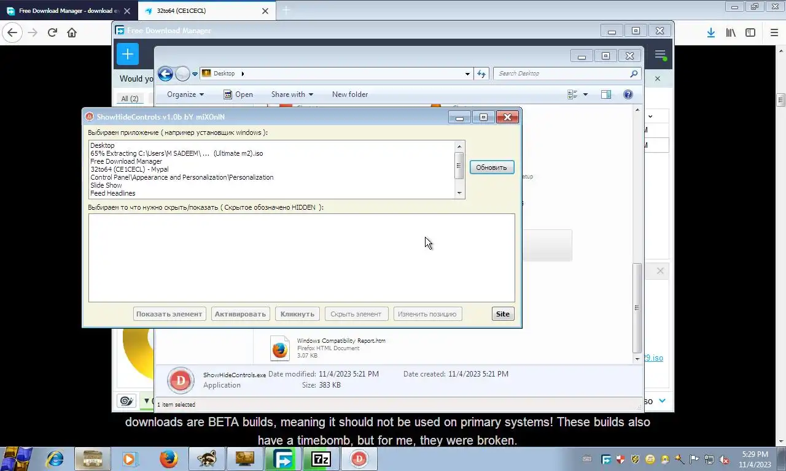The width and height of the screenshot is (786, 471).
Task: Click the Изменить позицию button
Action: click(x=427, y=314)
